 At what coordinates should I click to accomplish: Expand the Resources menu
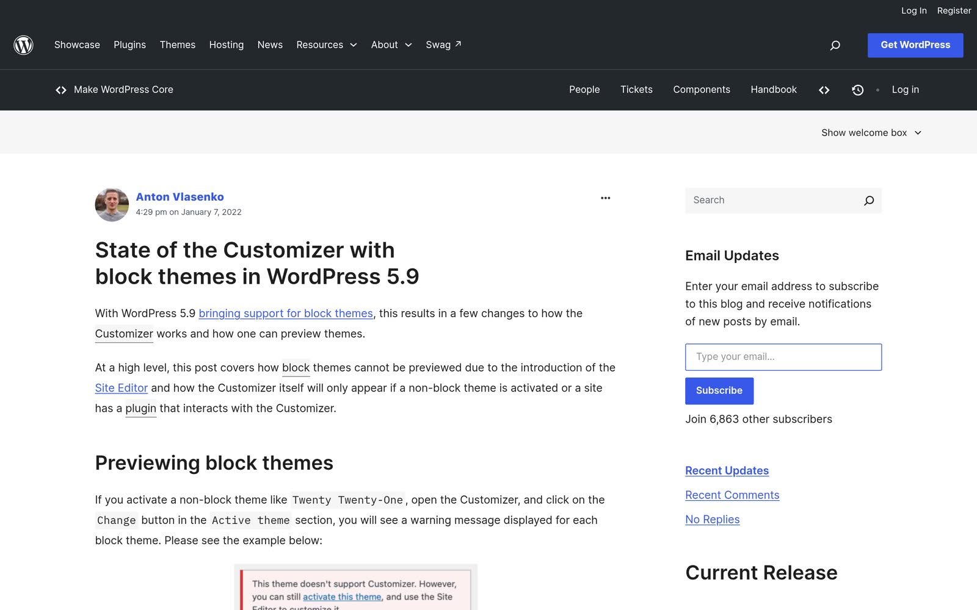[x=326, y=45]
